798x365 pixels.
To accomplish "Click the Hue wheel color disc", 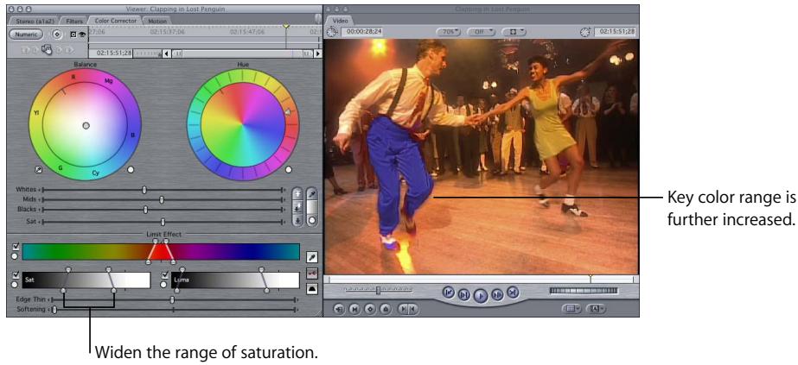I will [x=243, y=124].
